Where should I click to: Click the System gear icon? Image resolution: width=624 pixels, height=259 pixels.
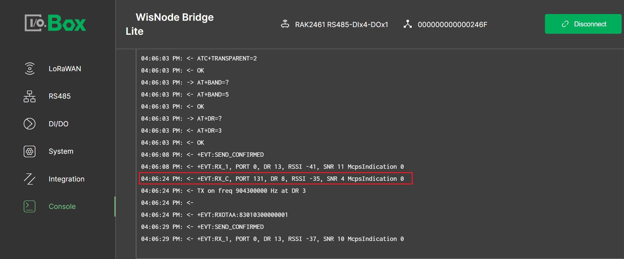[29, 151]
